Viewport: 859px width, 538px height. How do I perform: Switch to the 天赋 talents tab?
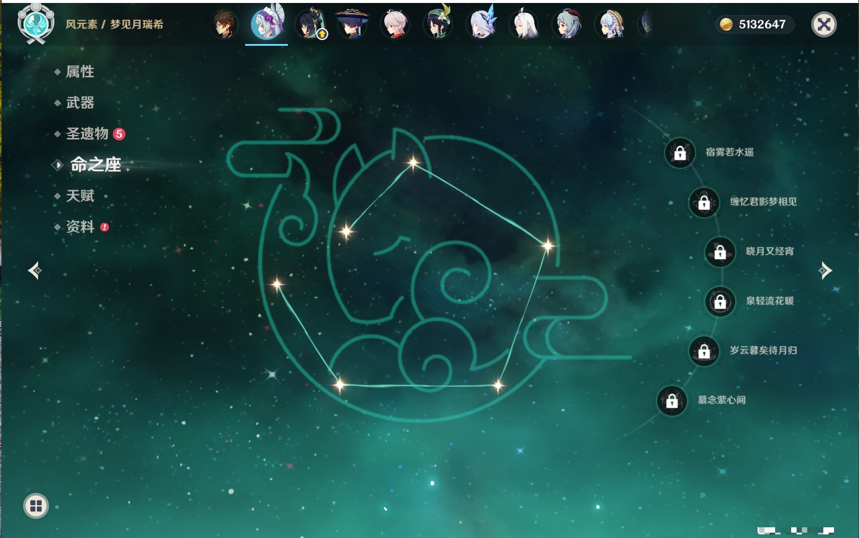80,196
